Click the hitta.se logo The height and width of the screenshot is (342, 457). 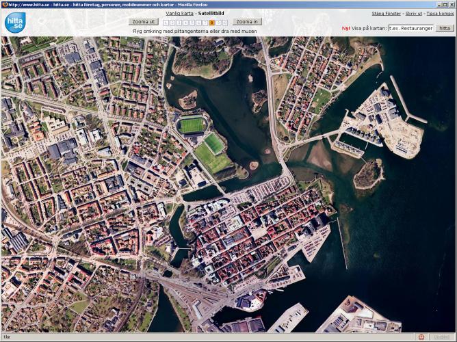pos(14,22)
